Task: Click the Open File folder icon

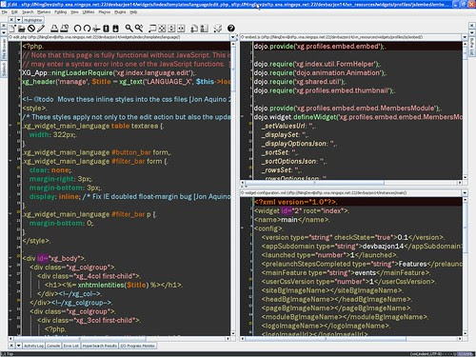Action: coord(22,29)
